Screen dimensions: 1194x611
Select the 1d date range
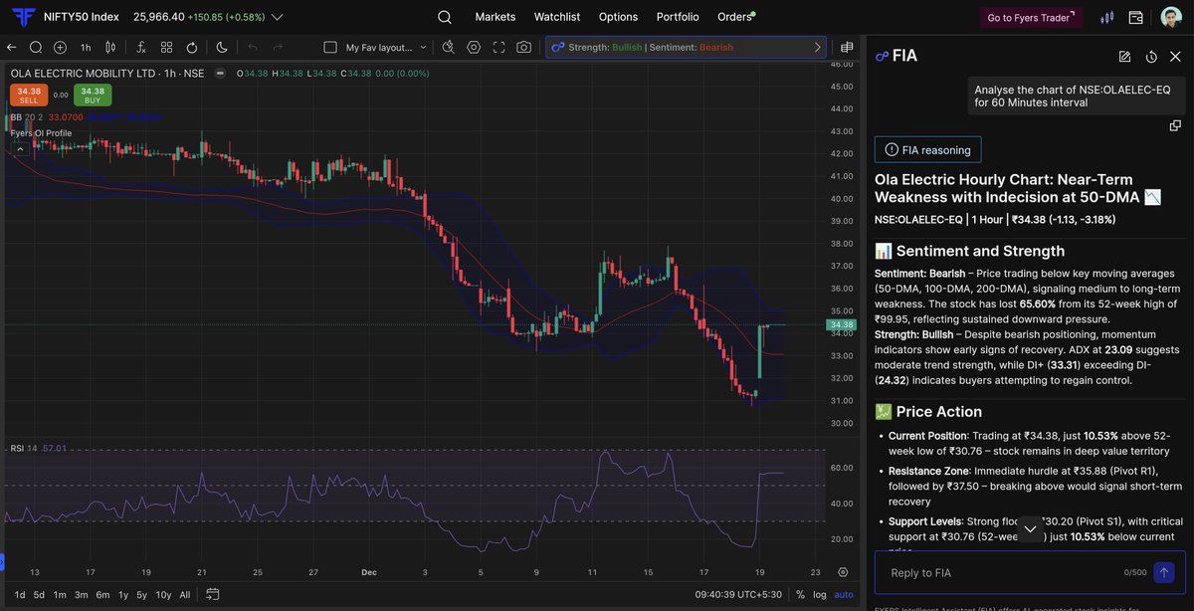pos(20,594)
